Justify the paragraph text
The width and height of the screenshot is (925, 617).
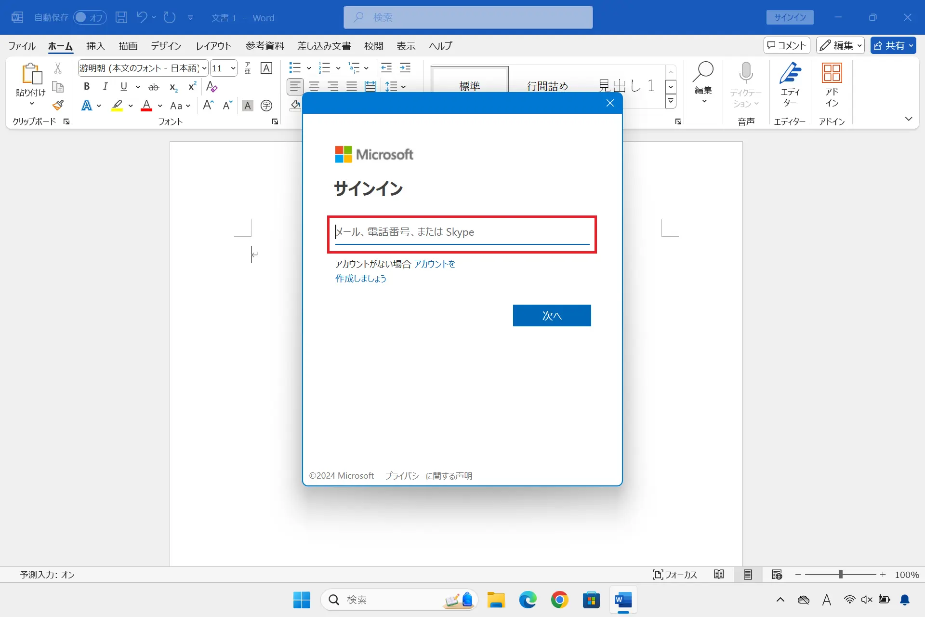tap(352, 87)
